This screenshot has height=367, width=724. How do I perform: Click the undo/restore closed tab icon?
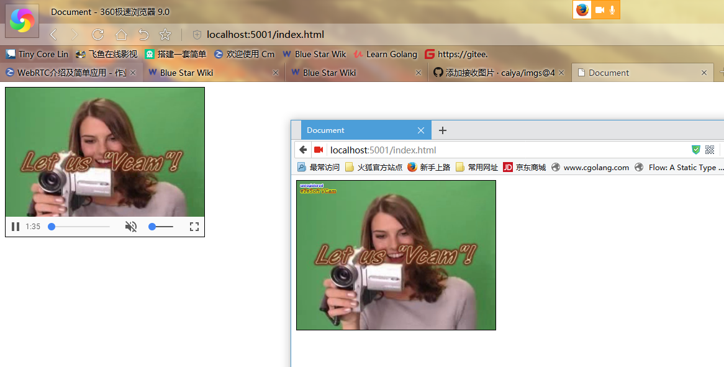coord(143,35)
